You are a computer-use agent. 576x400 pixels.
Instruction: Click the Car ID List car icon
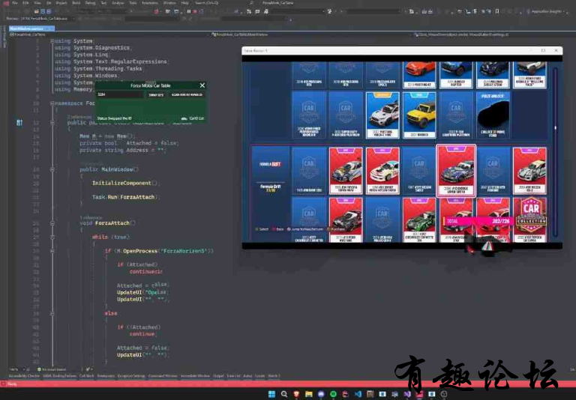point(184,118)
